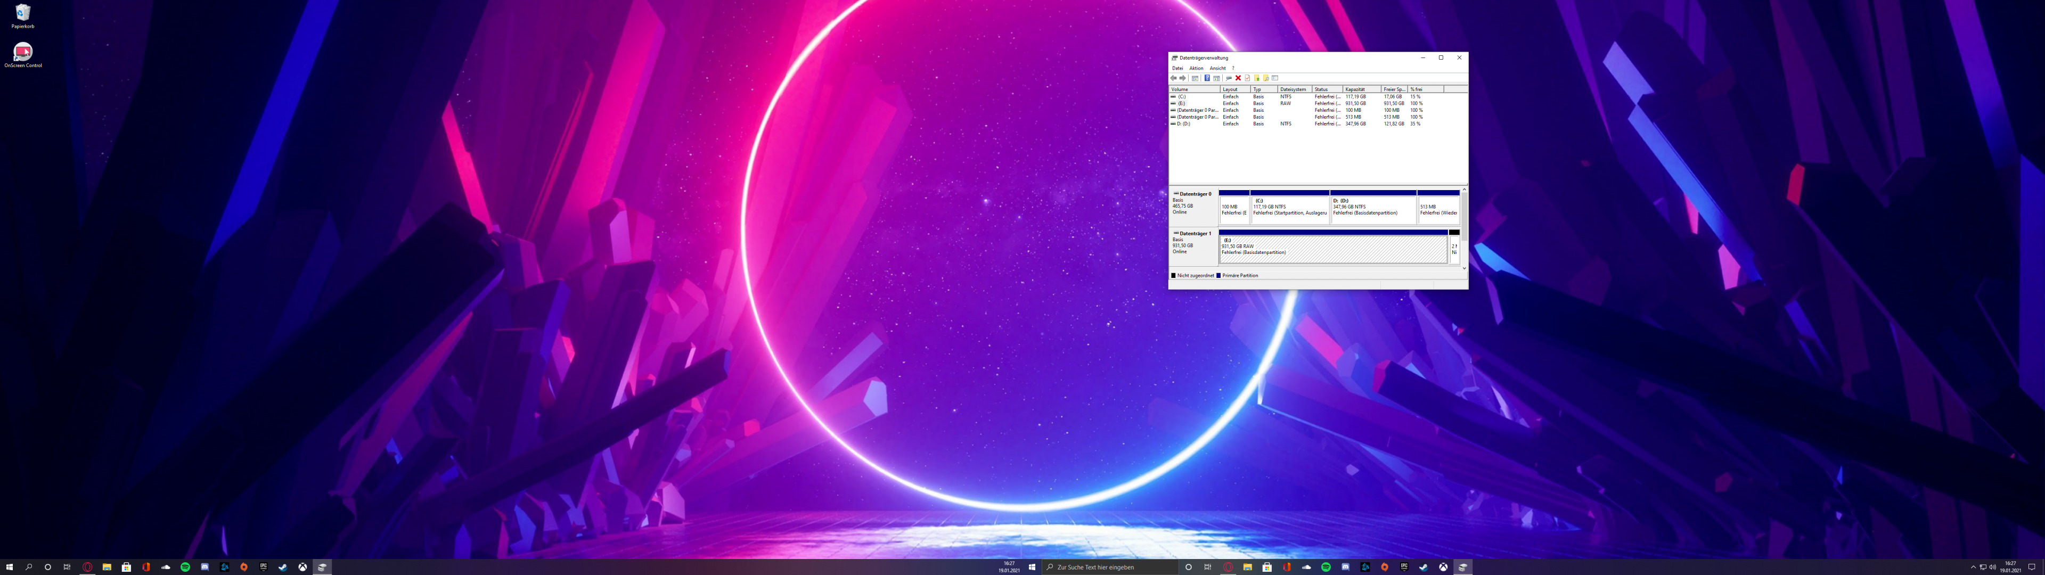Open the Datei menu

pos(1177,68)
